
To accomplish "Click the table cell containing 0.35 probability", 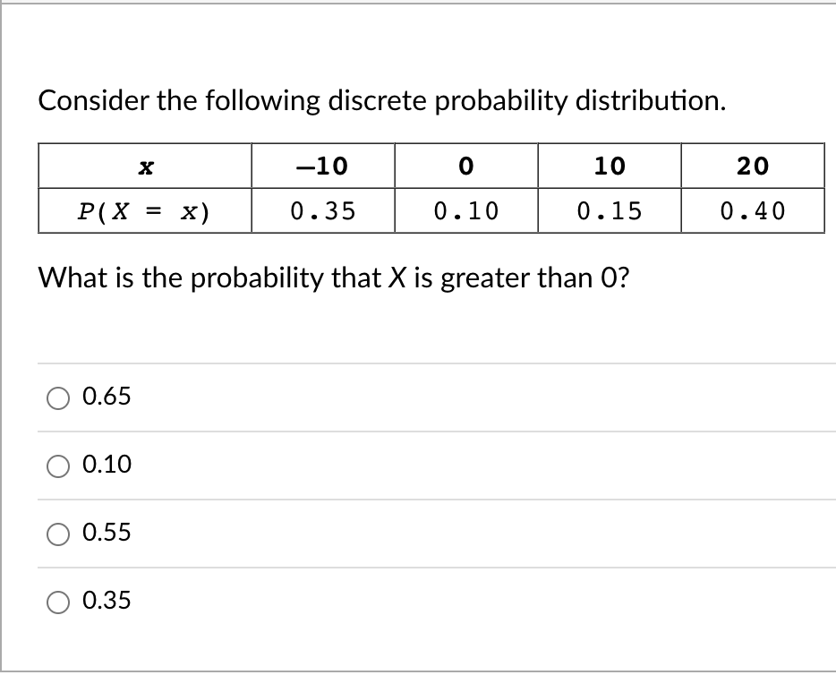I will [x=322, y=211].
